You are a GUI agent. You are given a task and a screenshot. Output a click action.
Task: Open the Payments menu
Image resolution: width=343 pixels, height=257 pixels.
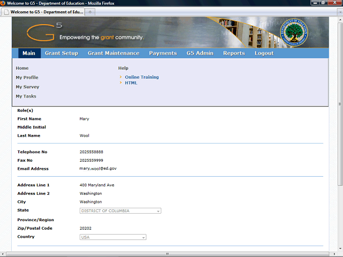coord(163,53)
